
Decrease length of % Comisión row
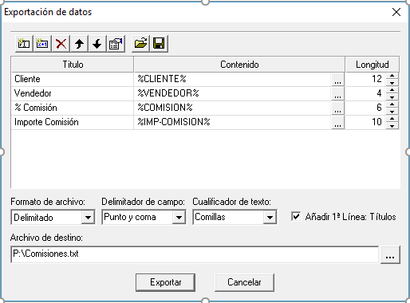click(x=392, y=112)
